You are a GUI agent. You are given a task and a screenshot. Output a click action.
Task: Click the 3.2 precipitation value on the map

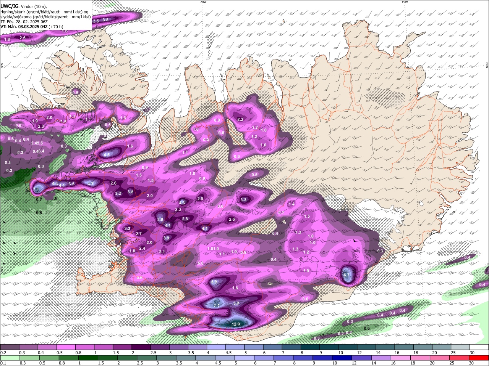(x=118, y=193)
